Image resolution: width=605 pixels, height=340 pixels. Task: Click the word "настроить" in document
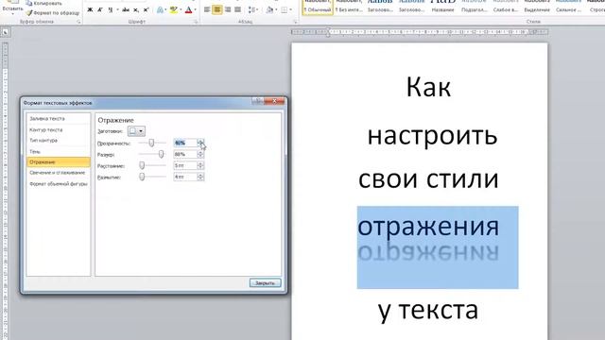click(433, 136)
